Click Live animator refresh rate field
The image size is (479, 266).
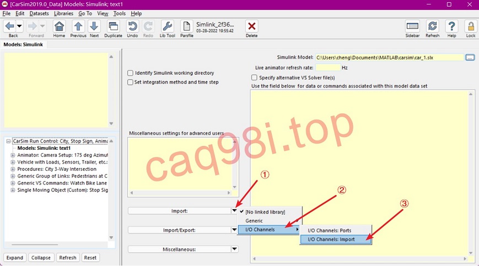pos(328,67)
